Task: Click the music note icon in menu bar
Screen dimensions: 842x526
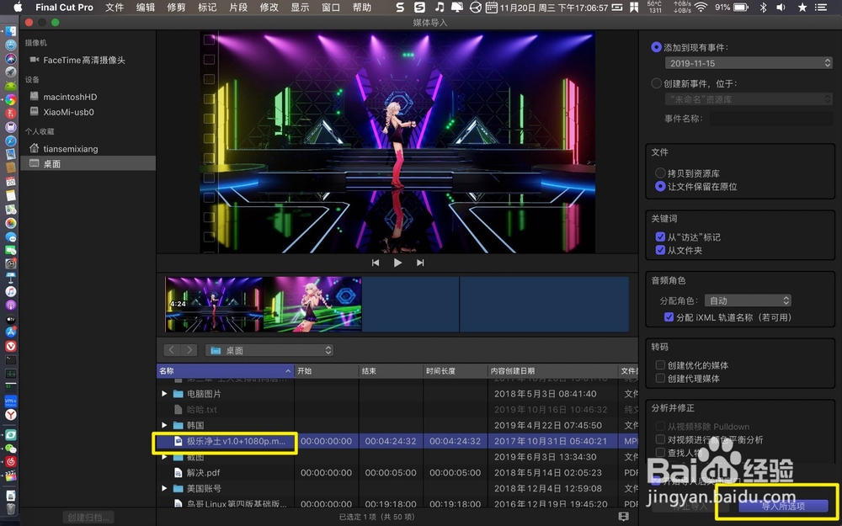Action: 440,7
